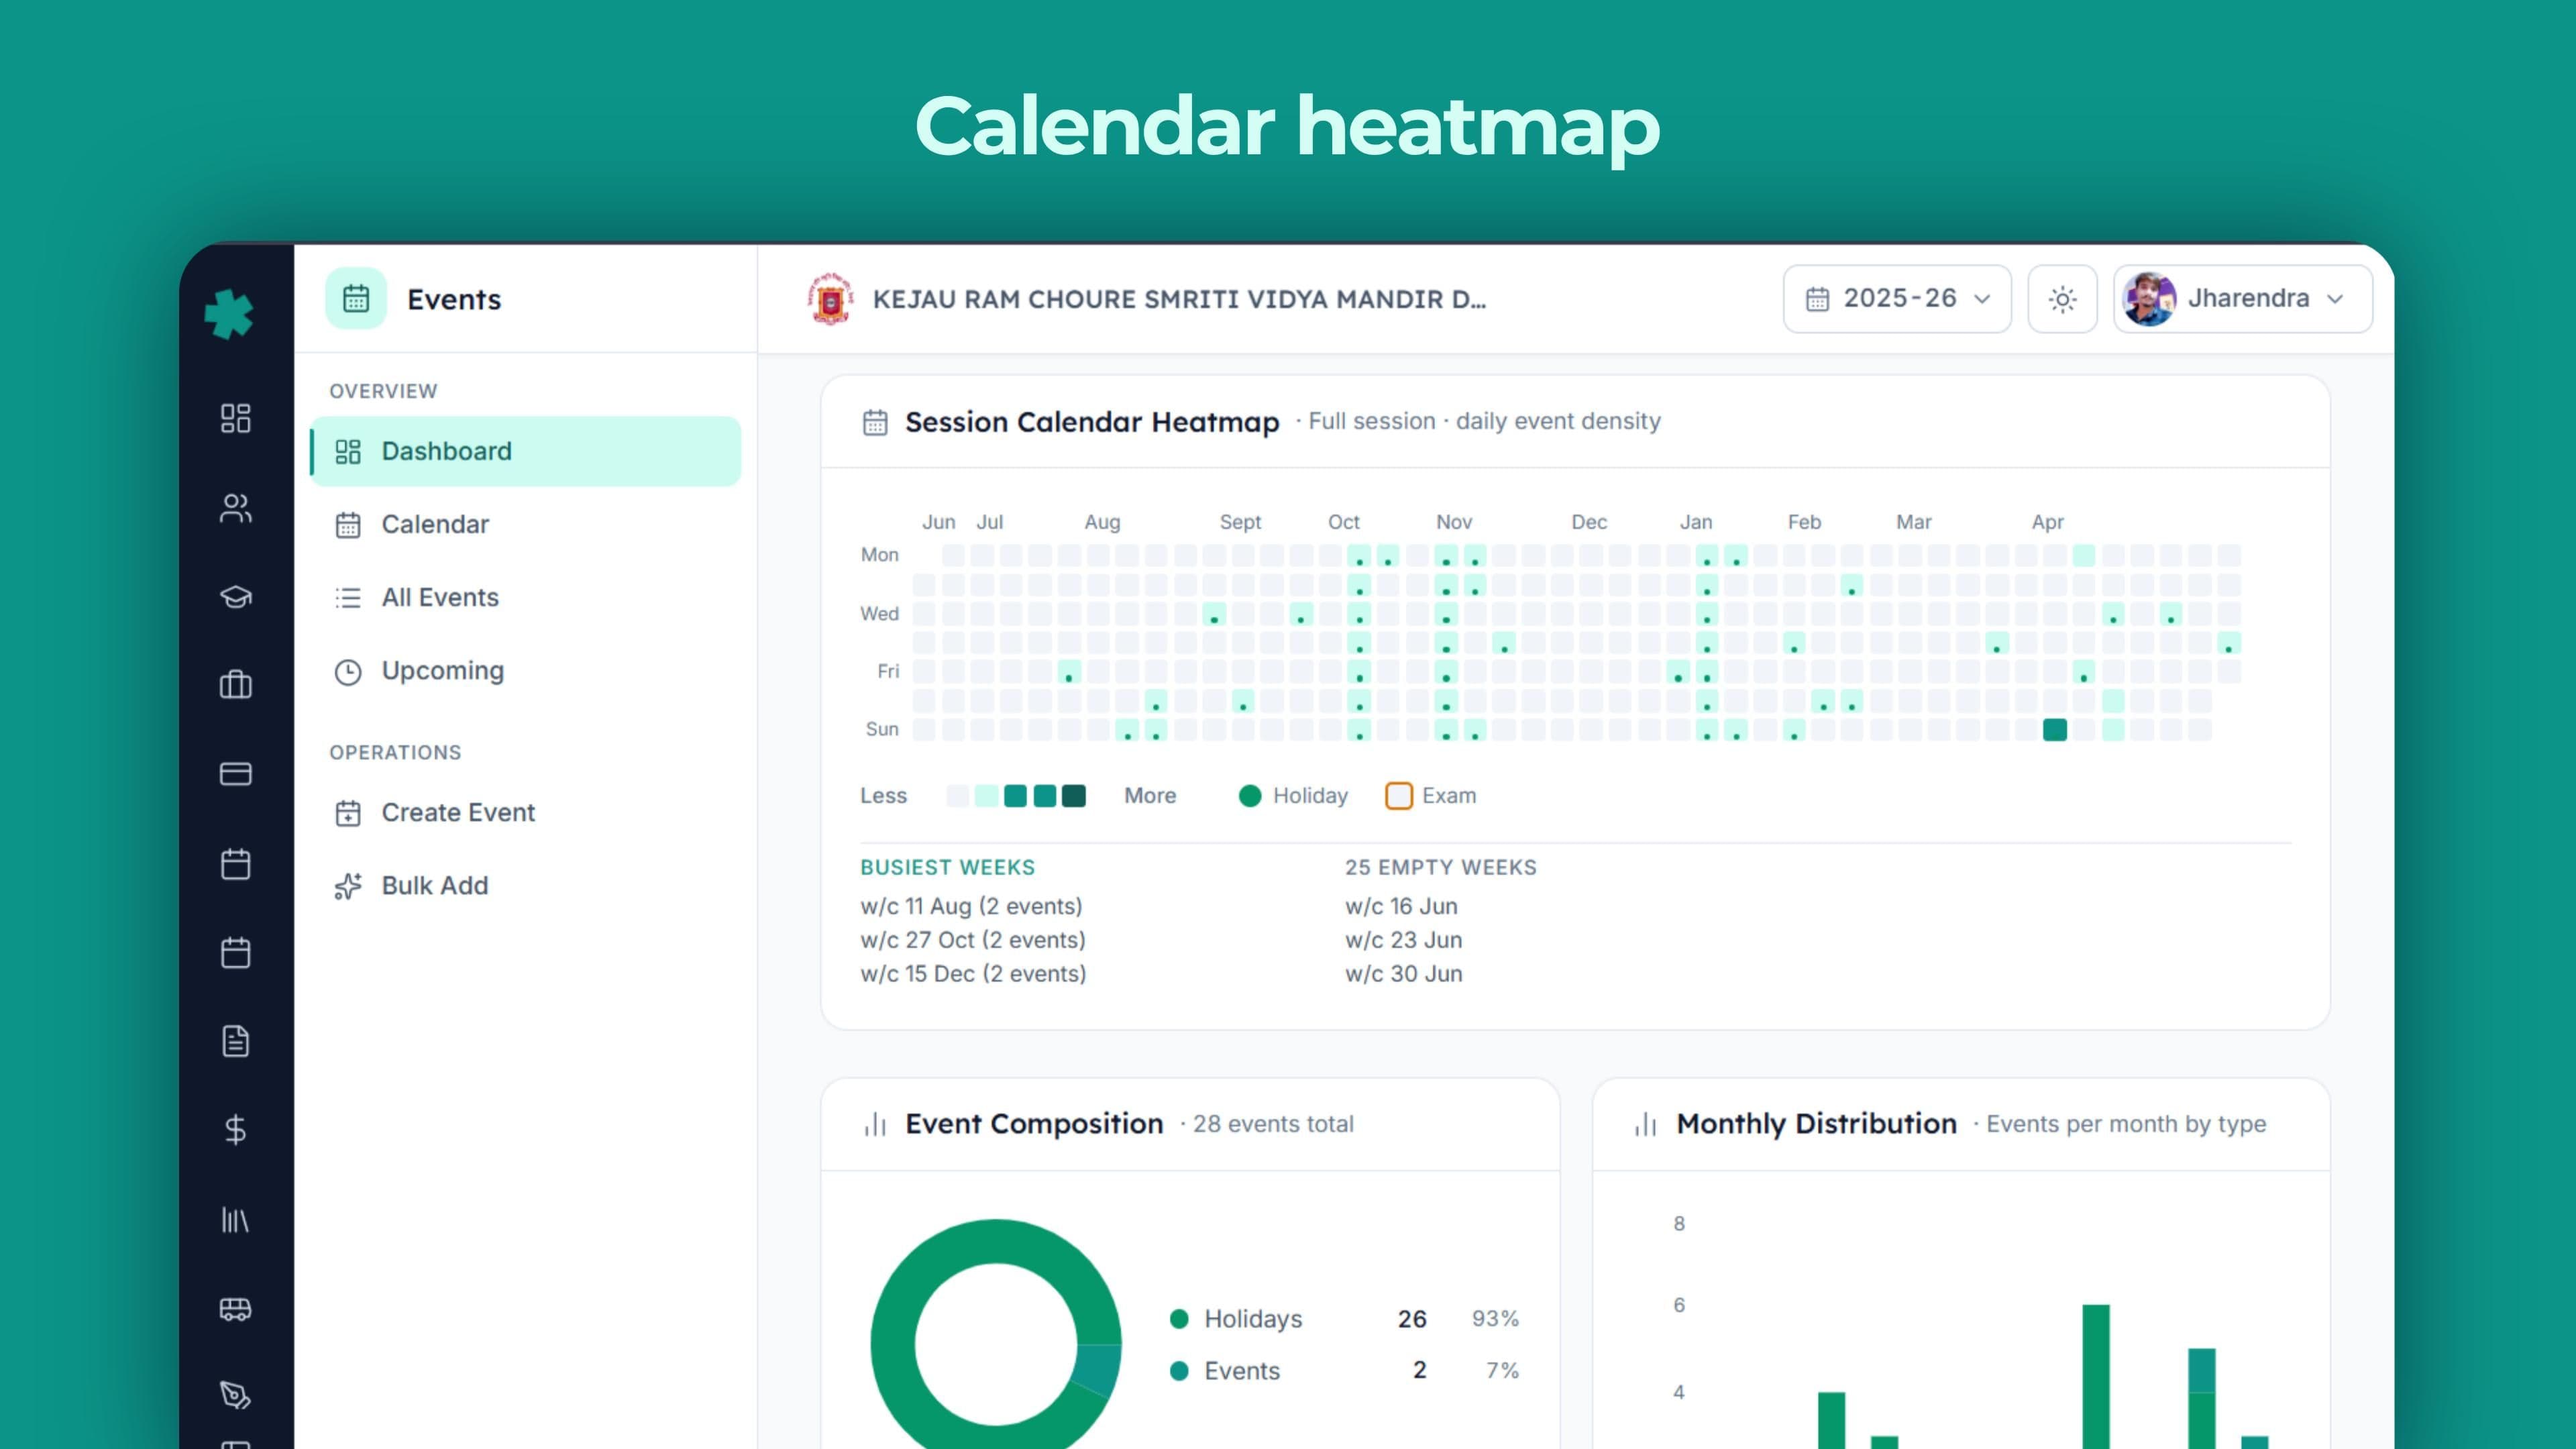The width and height of the screenshot is (2576, 1449).
Task: Click 'w/c 11 Aug (2 events)'
Action: [971, 906]
